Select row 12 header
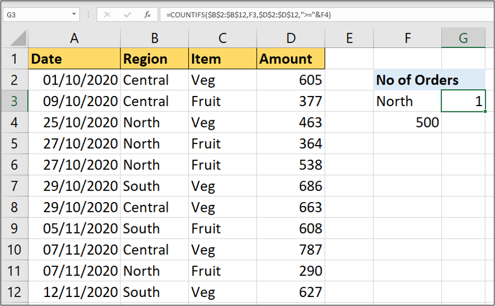Viewport: 495px width, 306px height. (14, 292)
